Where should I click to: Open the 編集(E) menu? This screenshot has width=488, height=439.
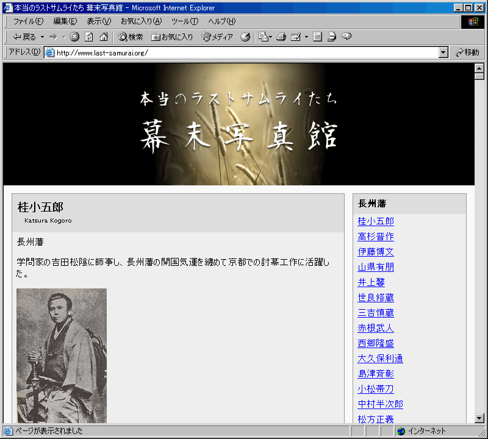[x=65, y=21]
